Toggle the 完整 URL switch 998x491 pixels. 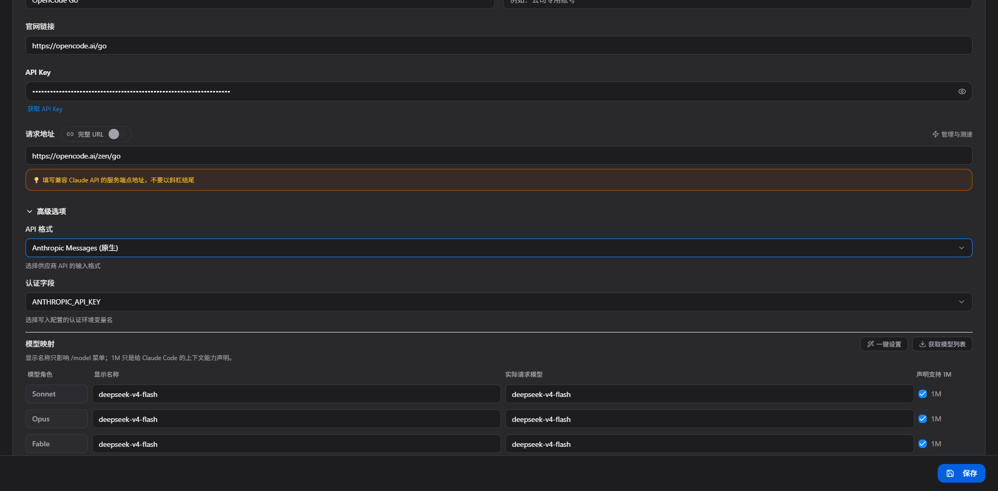(x=119, y=134)
